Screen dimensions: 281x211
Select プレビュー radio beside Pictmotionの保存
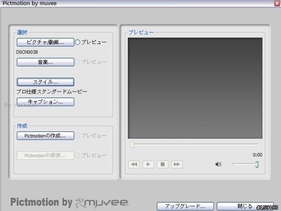(77, 155)
